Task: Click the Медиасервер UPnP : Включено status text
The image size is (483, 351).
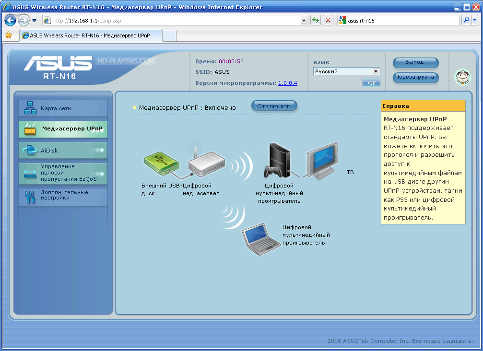Action: click(187, 108)
